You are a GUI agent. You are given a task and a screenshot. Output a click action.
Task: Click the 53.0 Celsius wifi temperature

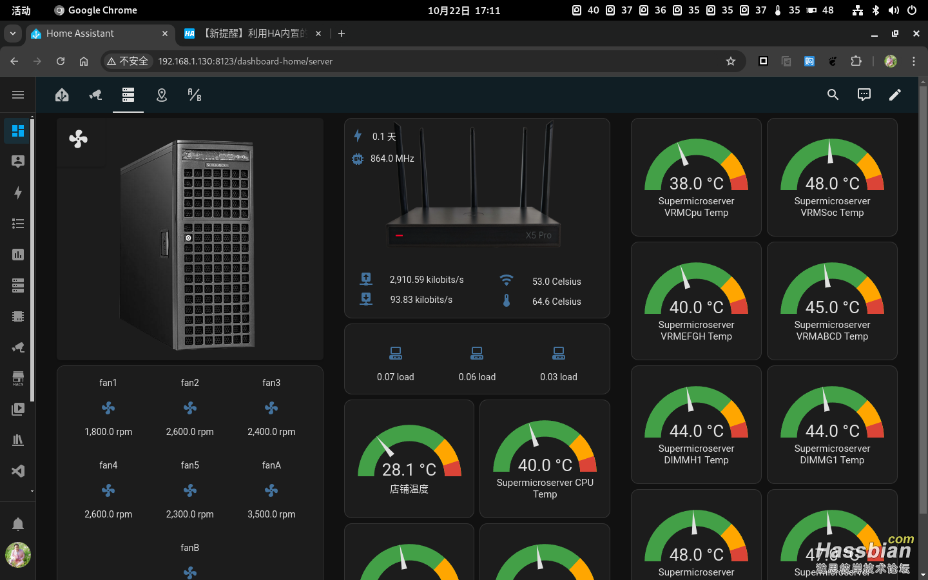click(x=557, y=282)
